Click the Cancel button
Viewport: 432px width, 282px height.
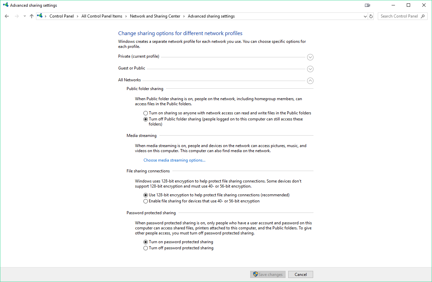[x=301, y=275]
